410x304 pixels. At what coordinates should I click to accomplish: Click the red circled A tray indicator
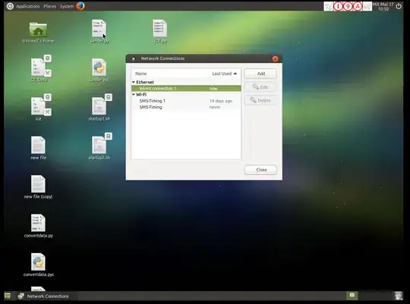pyautogui.click(x=358, y=6)
